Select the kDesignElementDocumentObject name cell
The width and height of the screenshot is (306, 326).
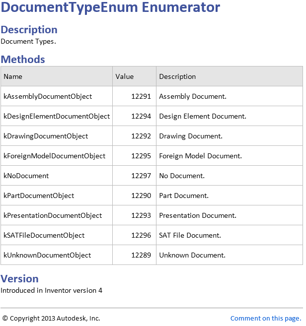click(x=57, y=116)
